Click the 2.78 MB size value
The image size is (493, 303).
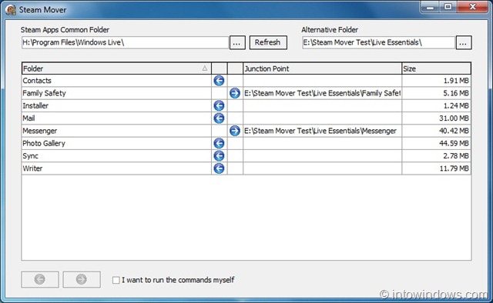(x=456, y=156)
